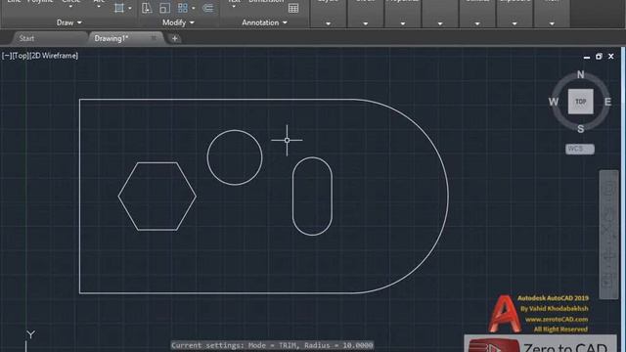This screenshot has width=626, height=352.
Task: Open the [2D Wireframe] visual style menu
Action: pos(54,56)
